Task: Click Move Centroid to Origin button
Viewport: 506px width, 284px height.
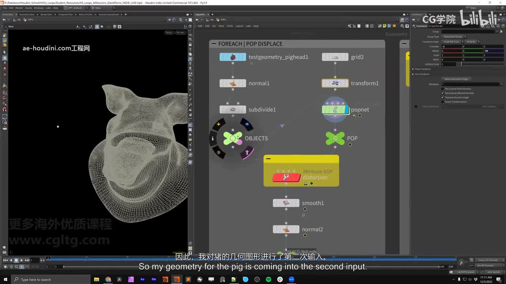Action: (x=456, y=79)
